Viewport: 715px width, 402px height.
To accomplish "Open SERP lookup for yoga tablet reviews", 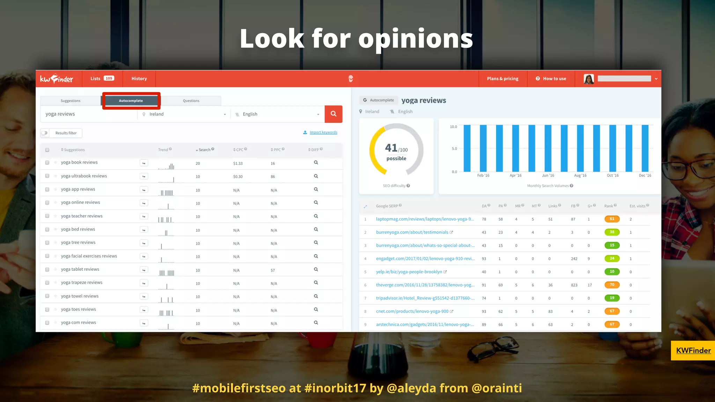I will (x=316, y=269).
